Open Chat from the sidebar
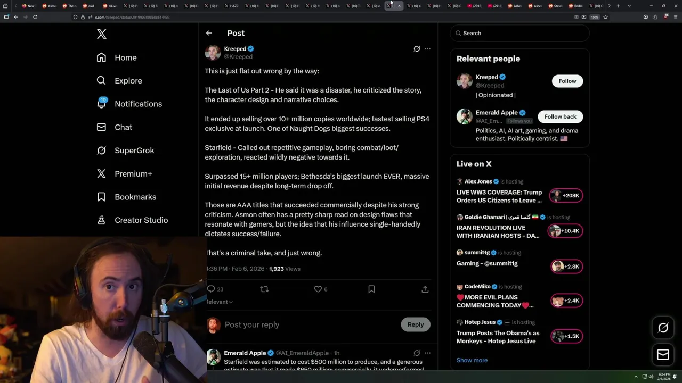Viewport: 682px width, 383px height. (x=114, y=127)
